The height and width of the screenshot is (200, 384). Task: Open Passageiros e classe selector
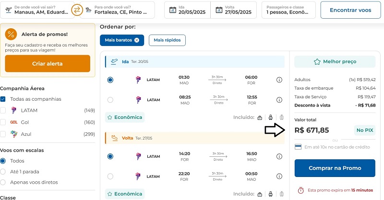pos(288,10)
